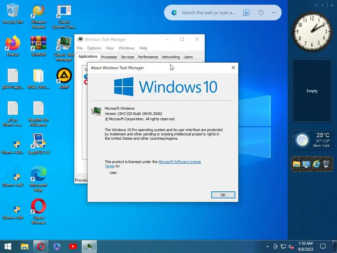Select the Applications tab

pyautogui.click(x=88, y=56)
